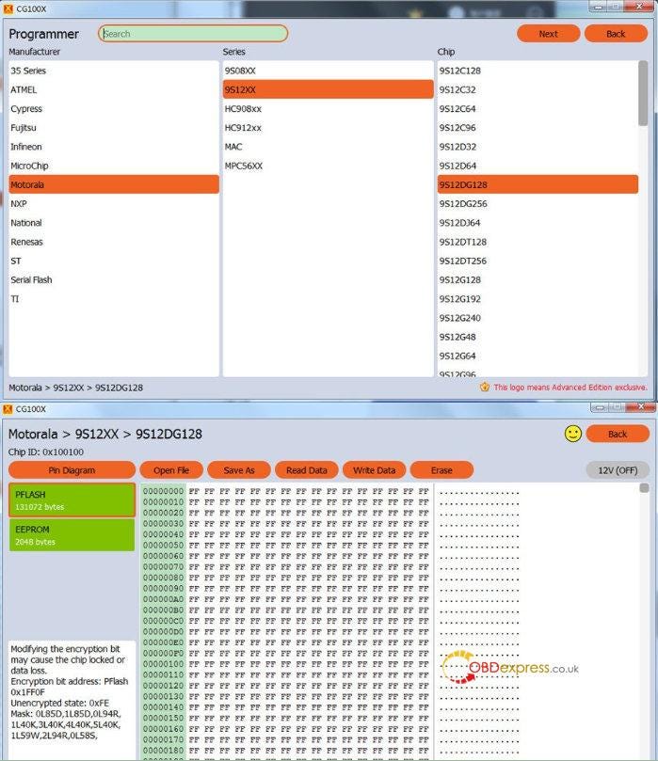Screen dimensions: 658x761
Task: Click CG100X app icon in upper title bar
Action: [8, 8]
